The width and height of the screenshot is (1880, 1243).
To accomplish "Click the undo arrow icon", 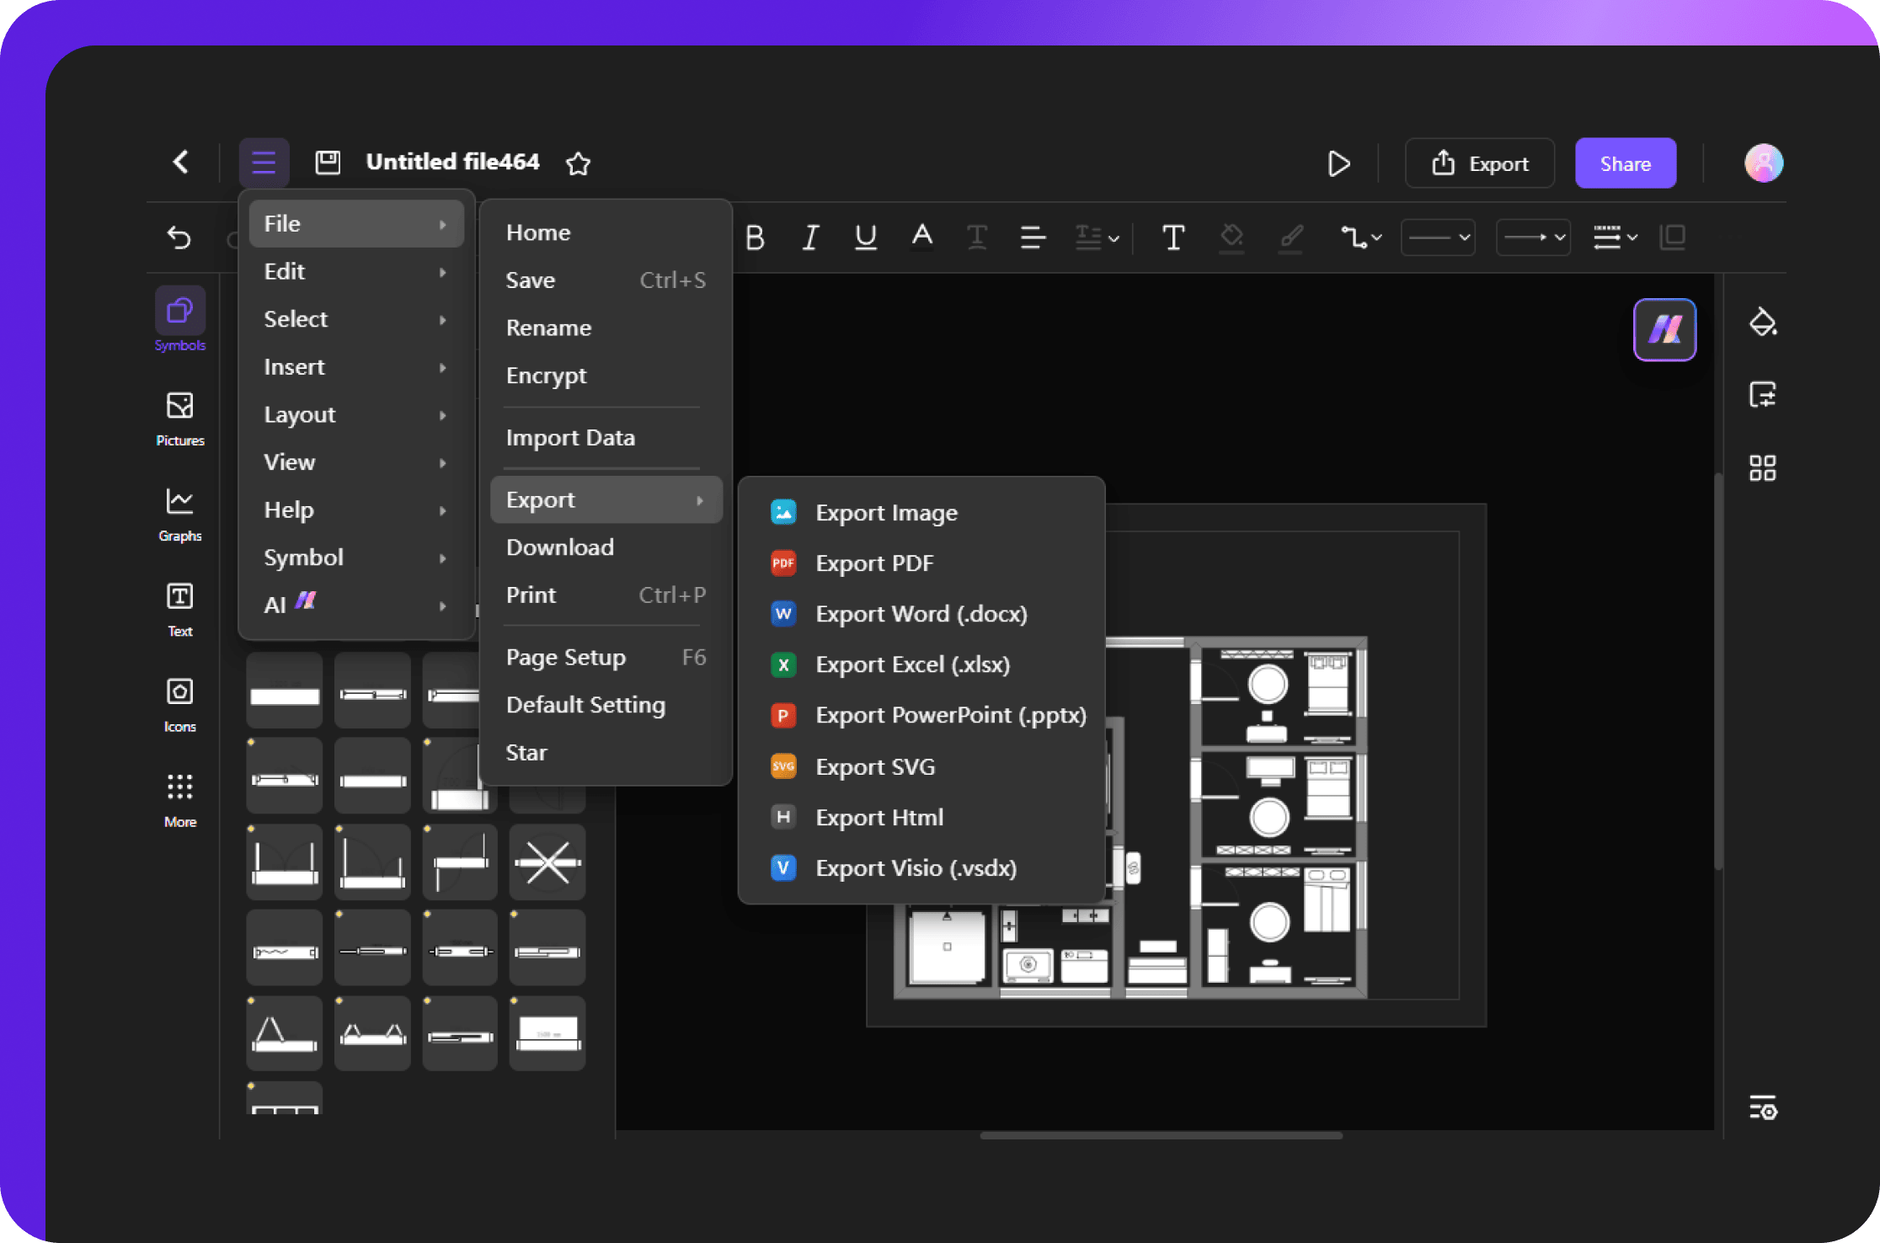I will [x=179, y=237].
